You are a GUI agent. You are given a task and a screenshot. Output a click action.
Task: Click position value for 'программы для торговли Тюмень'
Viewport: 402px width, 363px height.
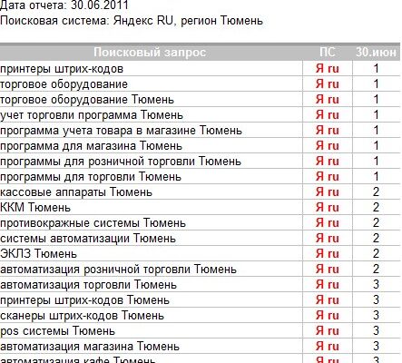point(376,177)
